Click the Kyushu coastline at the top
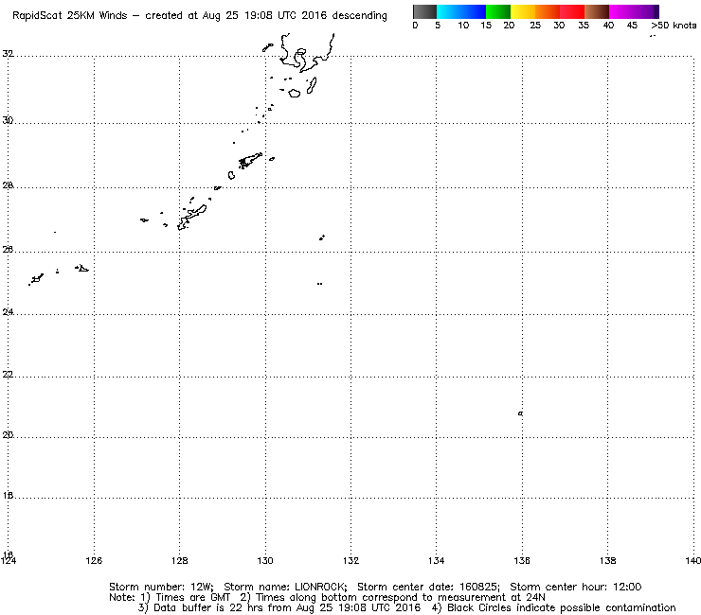Image resolution: width=701 pixels, height=615 pixels. click(308, 53)
